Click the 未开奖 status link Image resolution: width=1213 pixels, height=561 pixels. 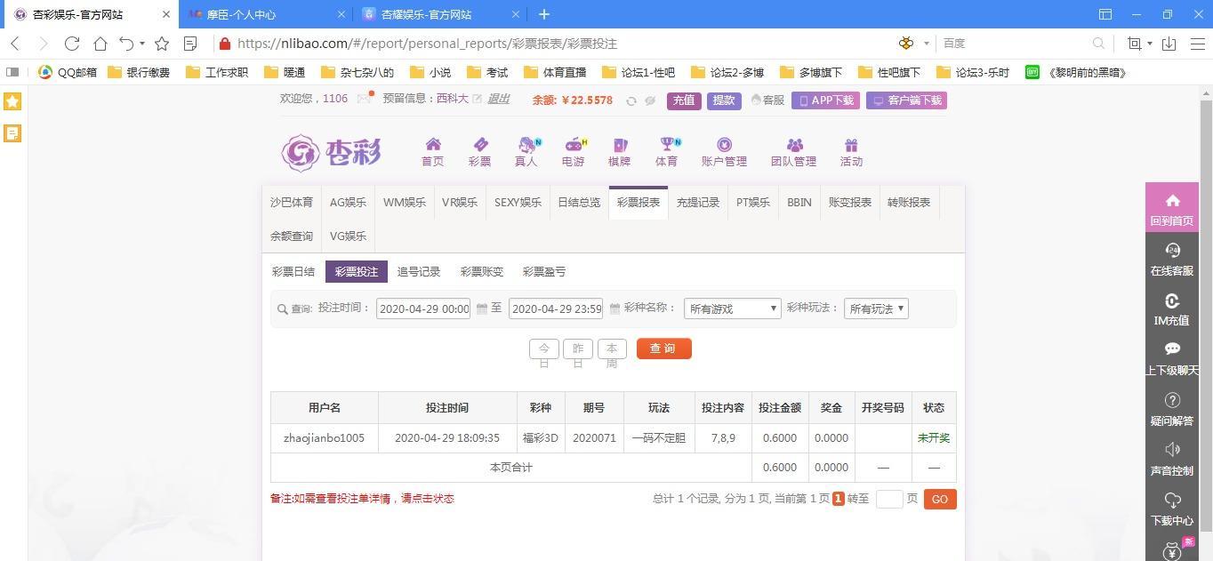point(933,437)
